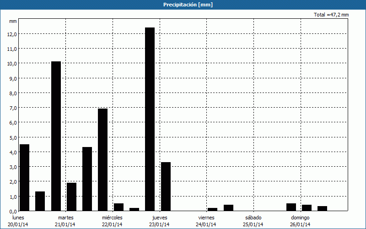The image size is (366, 229).
Task: Click the 12,0 value on the y-axis
Action: tap(12, 34)
